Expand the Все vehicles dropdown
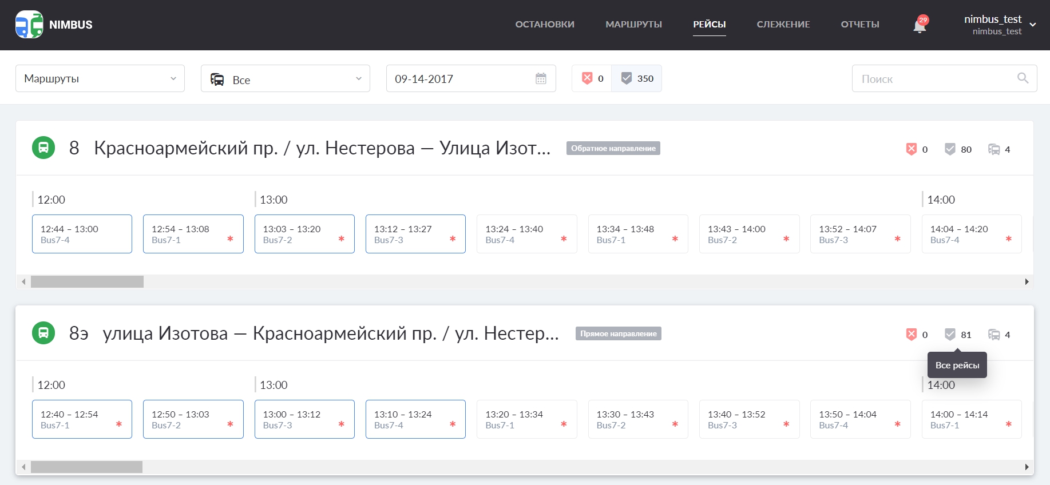This screenshot has width=1050, height=485. point(286,79)
